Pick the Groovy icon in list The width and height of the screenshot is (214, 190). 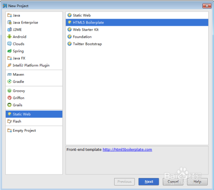point(9,91)
